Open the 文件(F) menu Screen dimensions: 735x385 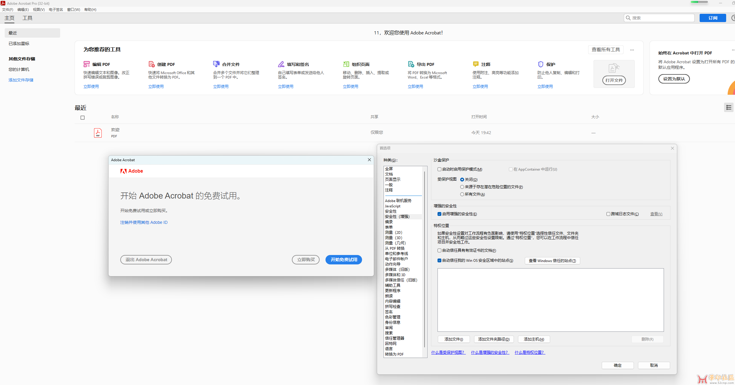click(x=8, y=9)
